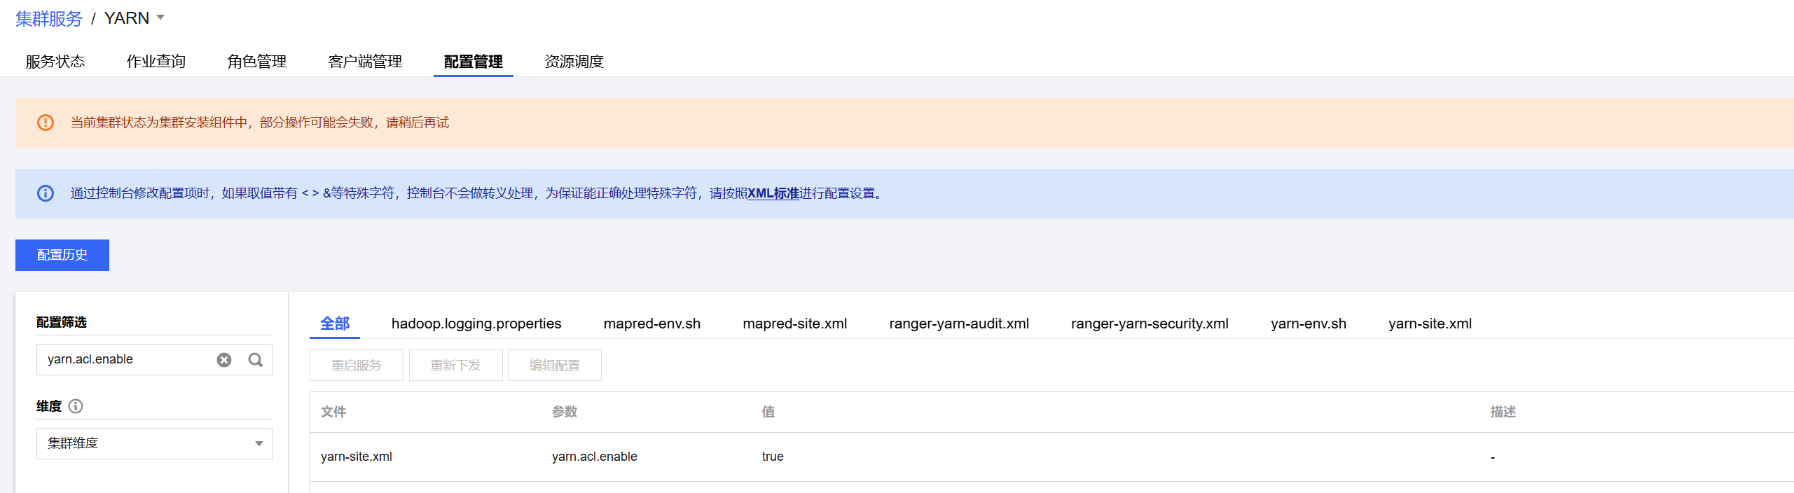Select the yarn-site.xml file tab
1794x493 pixels.
(x=1430, y=324)
